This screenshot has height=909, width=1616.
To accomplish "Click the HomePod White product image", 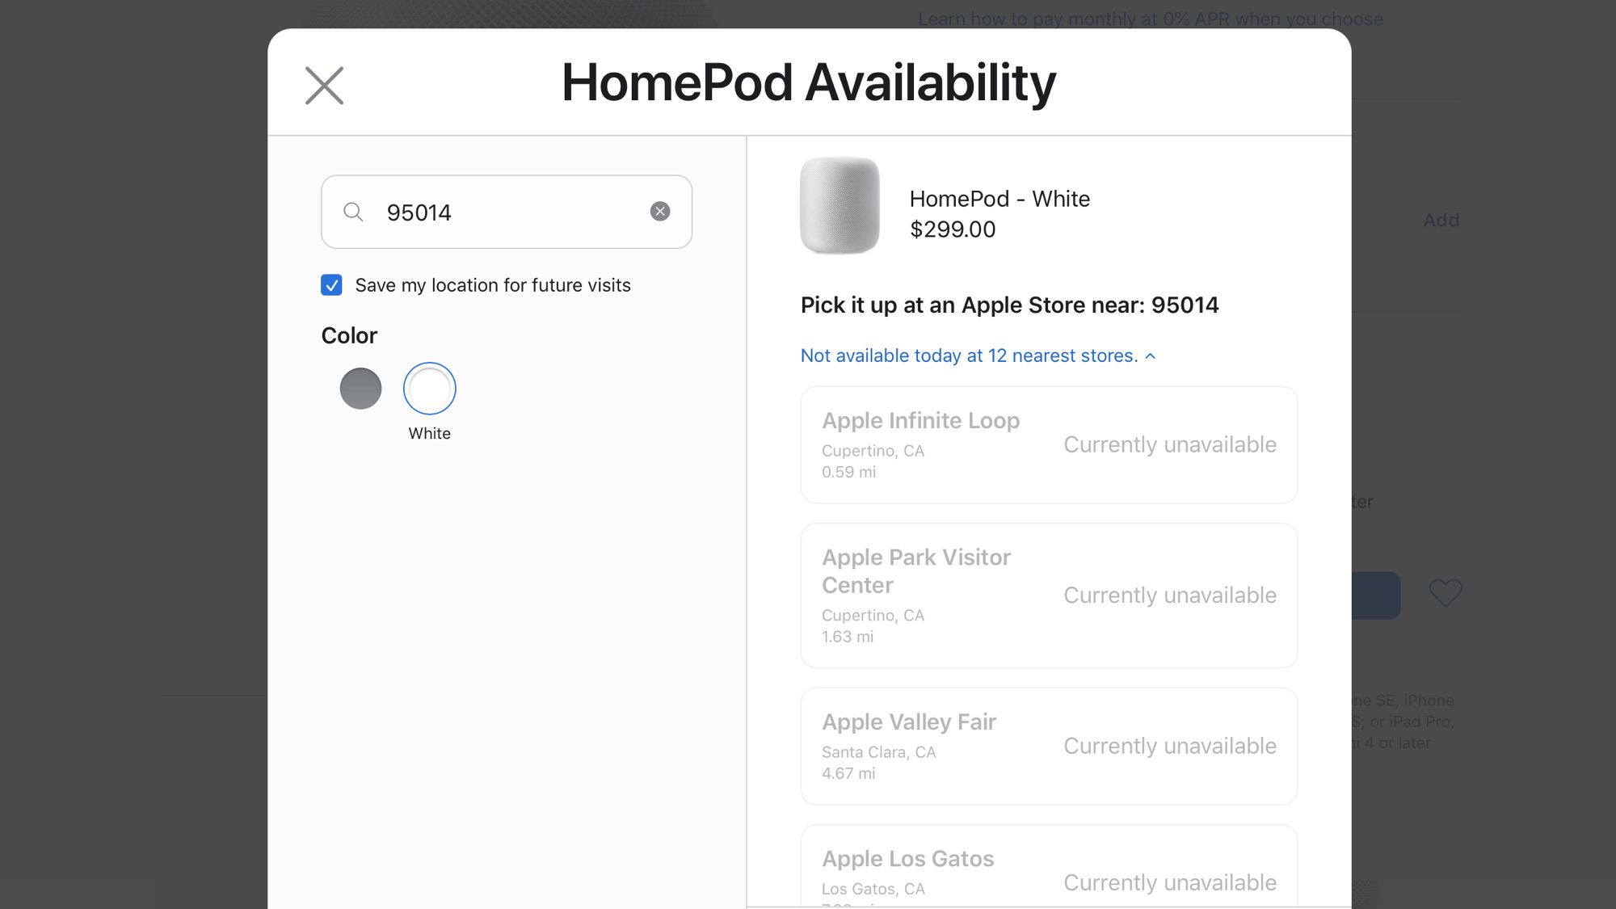I will (x=840, y=205).
